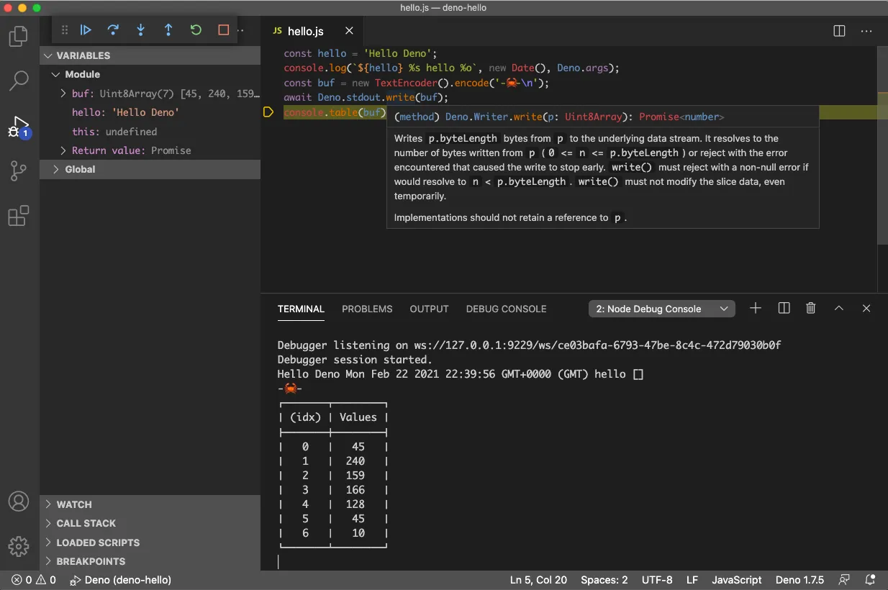This screenshot has height=590, width=888.
Task: Switch to the DEBUG CONSOLE tab
Action: 506,309
